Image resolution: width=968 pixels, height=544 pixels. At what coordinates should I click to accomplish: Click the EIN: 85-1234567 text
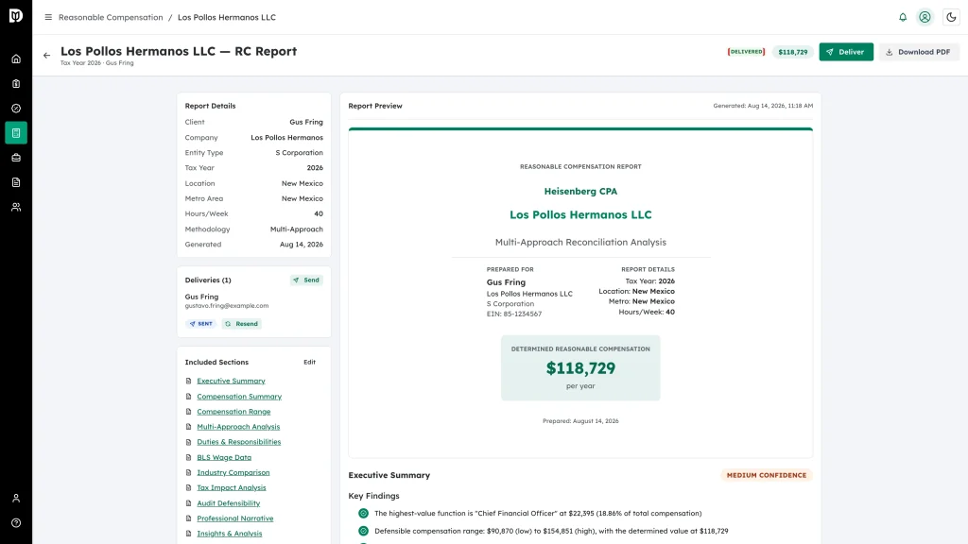pyautogui.click(x=513, y=314)
